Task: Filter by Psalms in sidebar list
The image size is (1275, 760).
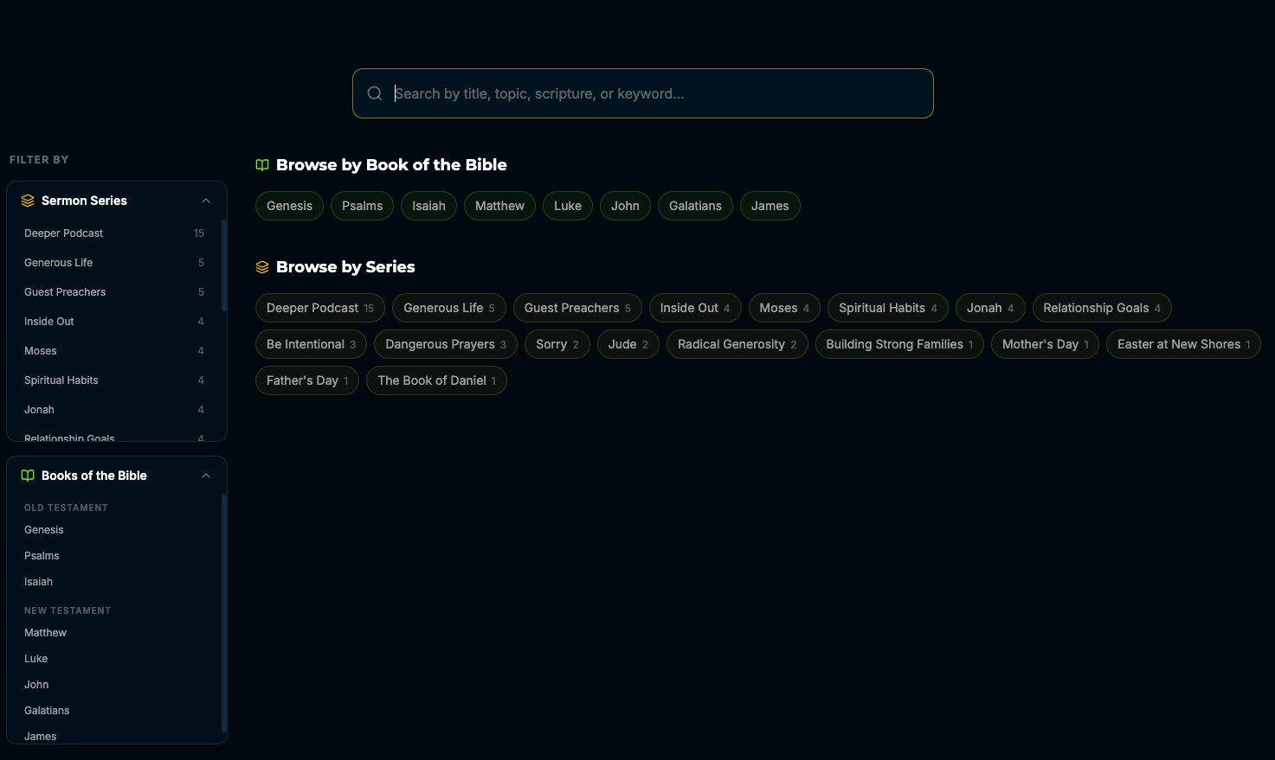Action: tap(114, 556)
